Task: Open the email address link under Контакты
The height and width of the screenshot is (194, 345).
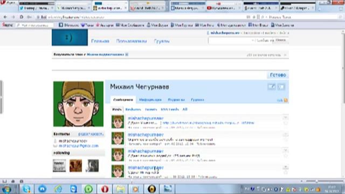Action: (79, 146)
